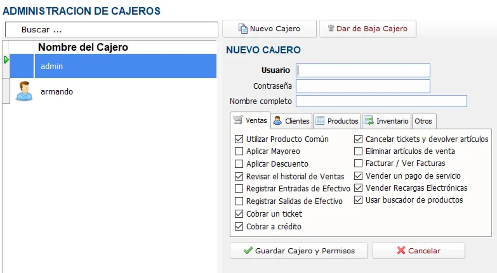Viewport: 497px width, 273px height.
Task: Click the shopping cart icon on the Ventas tab
Action: click(238, 120)
